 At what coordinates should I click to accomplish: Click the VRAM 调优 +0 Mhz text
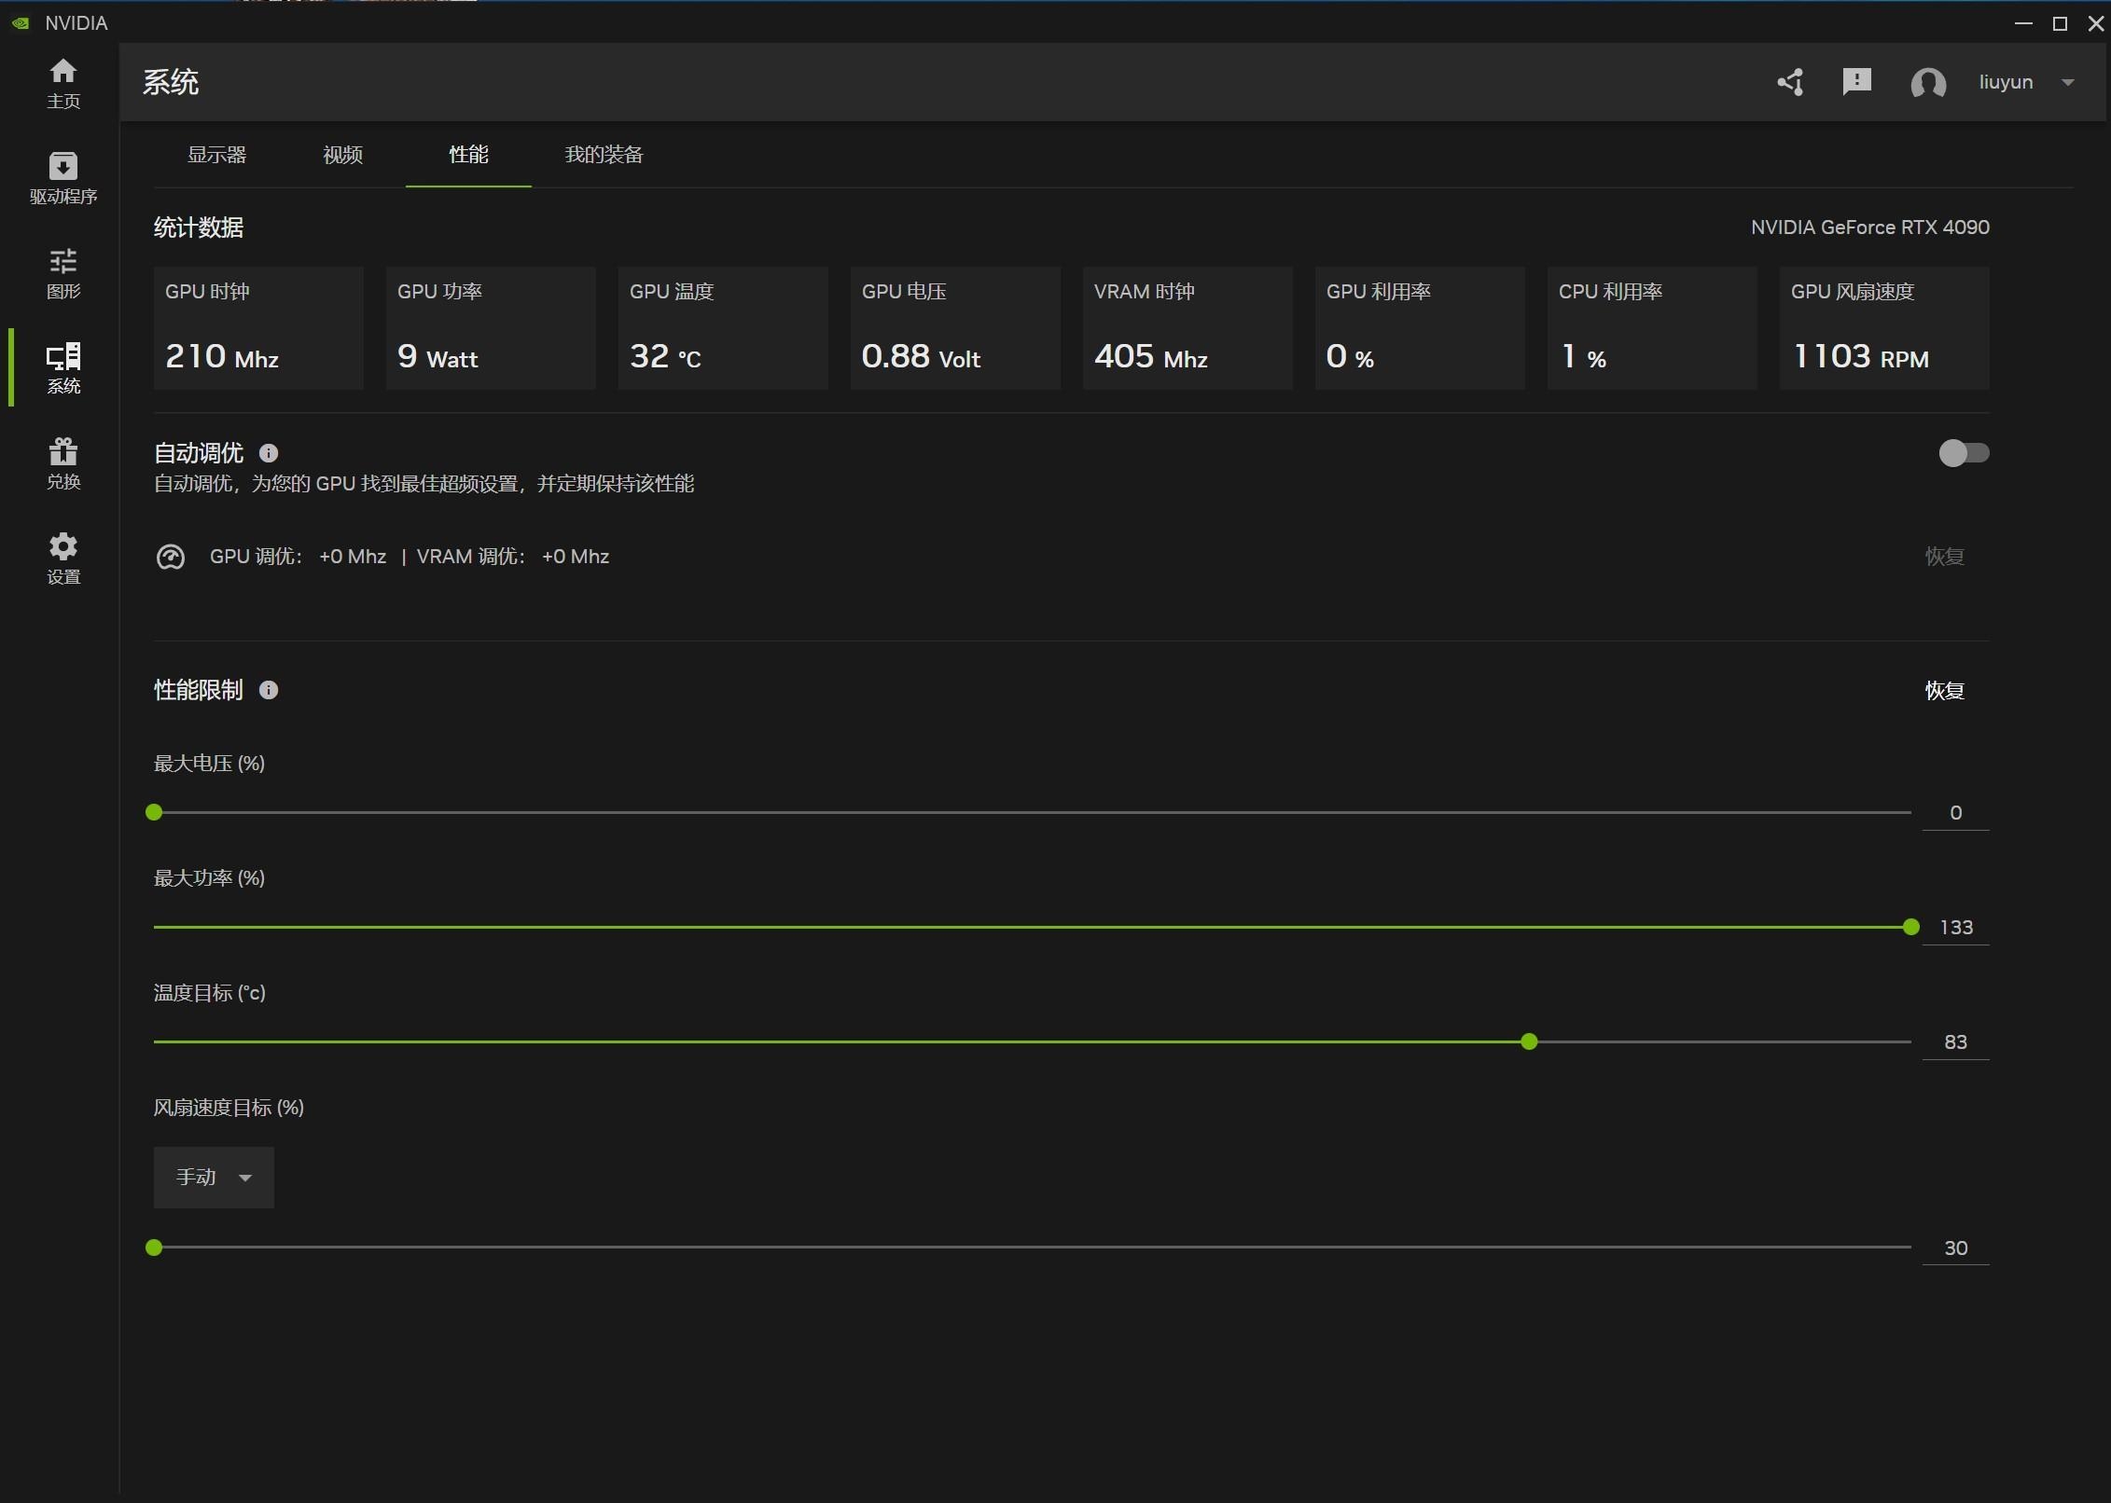click(x=513, y=557)
